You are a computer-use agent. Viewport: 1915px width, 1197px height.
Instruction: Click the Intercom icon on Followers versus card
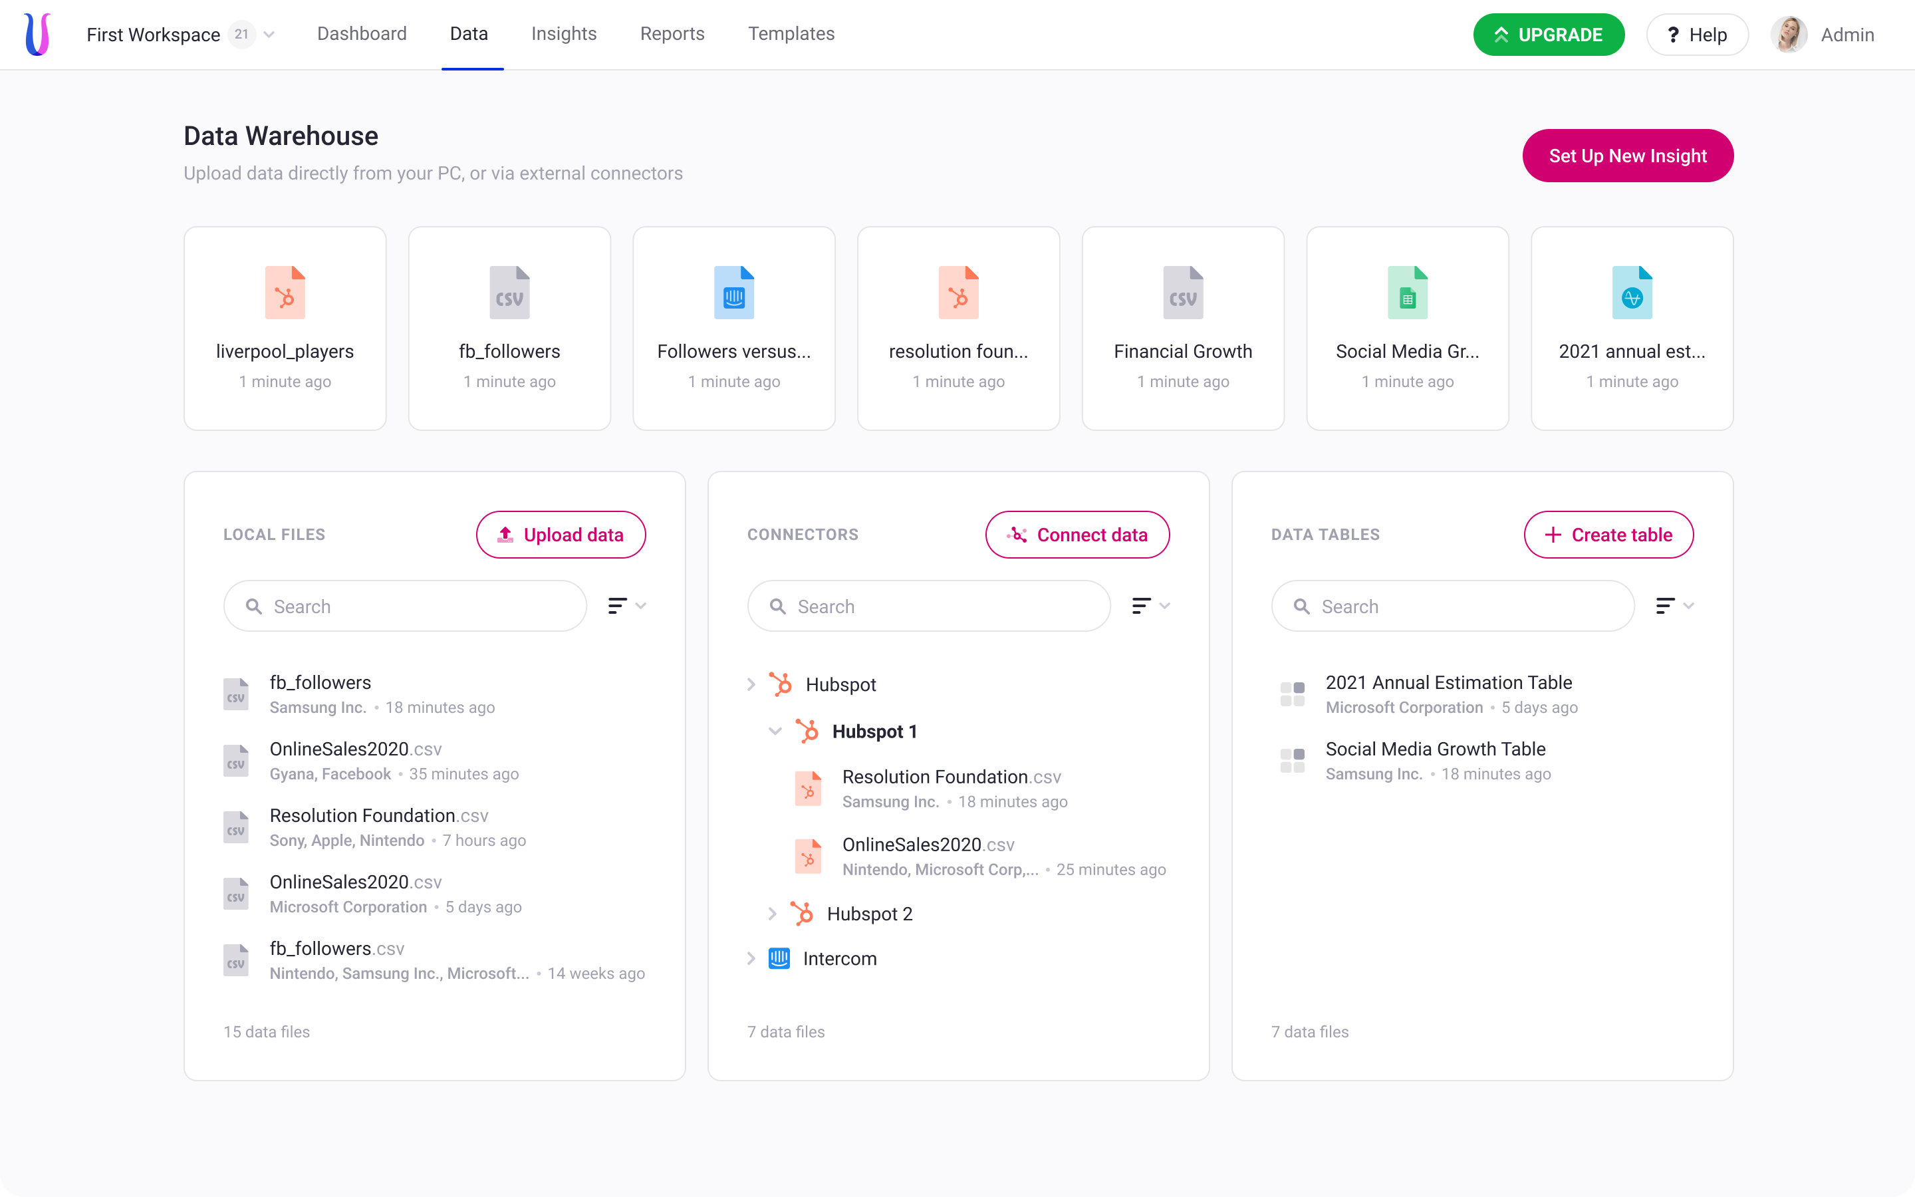click(733, 293)
